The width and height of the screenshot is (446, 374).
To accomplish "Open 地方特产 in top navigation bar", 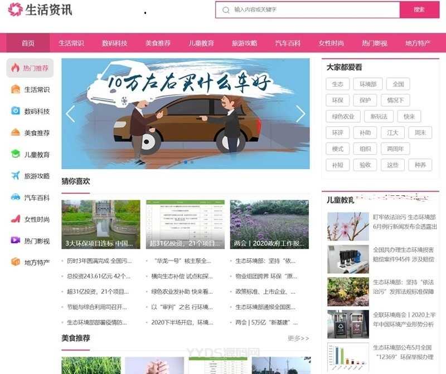I will point(418,43).
